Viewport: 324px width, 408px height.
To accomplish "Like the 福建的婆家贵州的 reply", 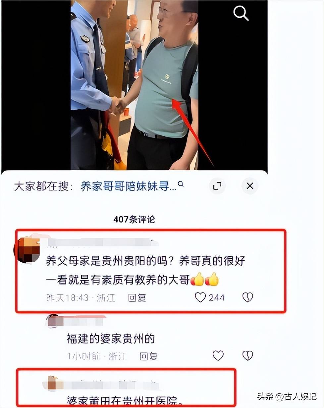I will pyautogui.click(x=218, y=356).
